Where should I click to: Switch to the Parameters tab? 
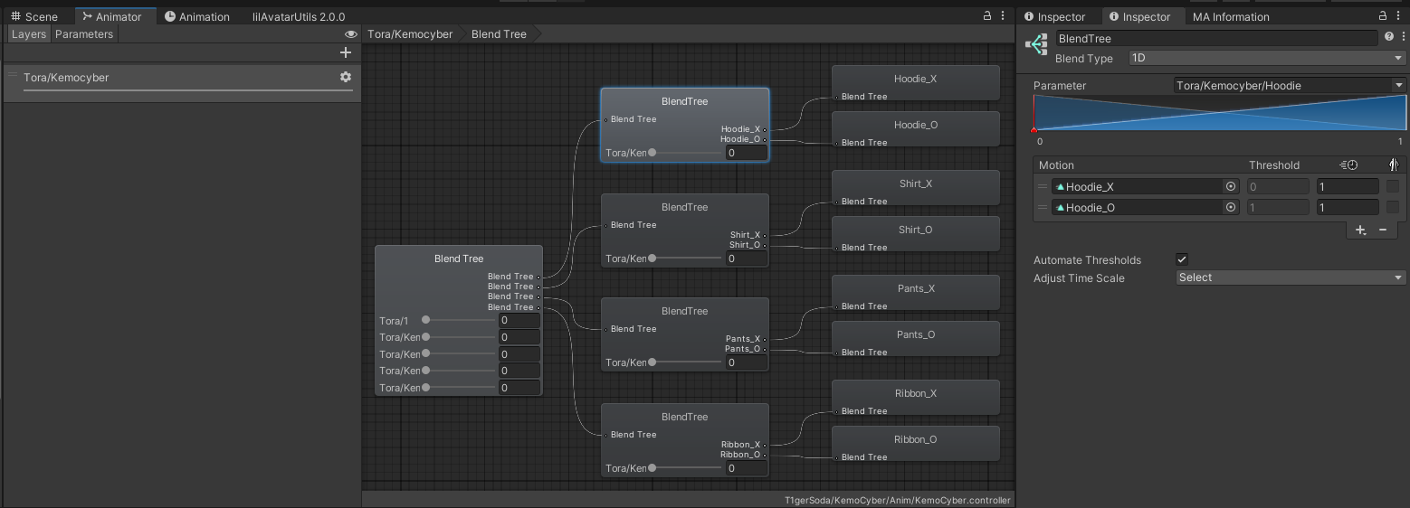pyautogui.click(x=84, y=34)
